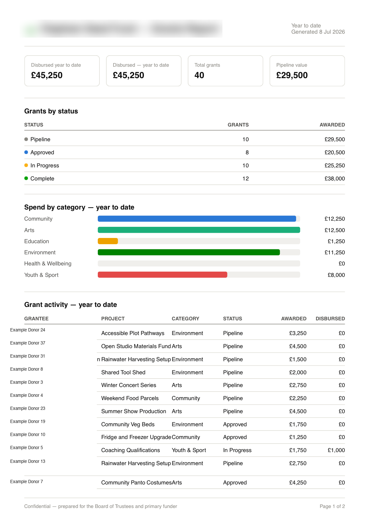Select the 'Disbursed — year to date' card
The width and height of the screenshot is (370, 523).
144,71
